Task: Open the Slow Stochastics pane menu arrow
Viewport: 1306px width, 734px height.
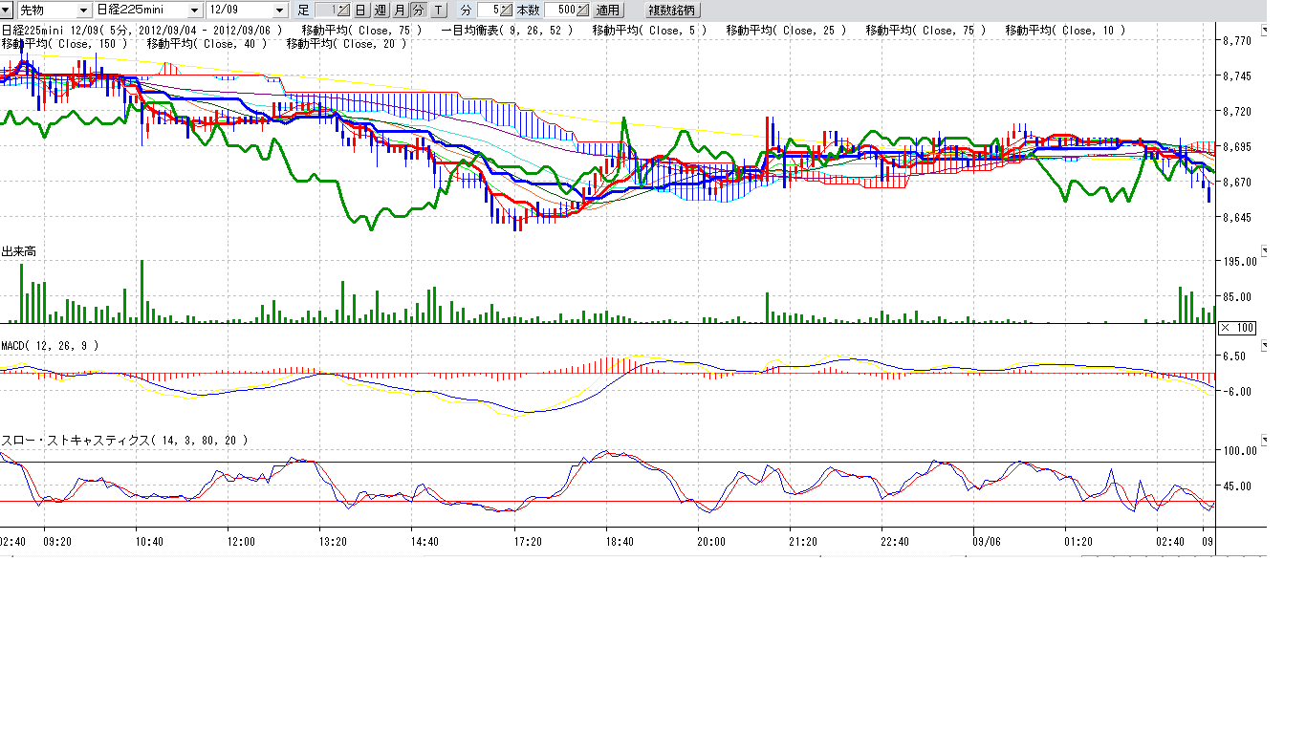Action: click(1265, 441)
